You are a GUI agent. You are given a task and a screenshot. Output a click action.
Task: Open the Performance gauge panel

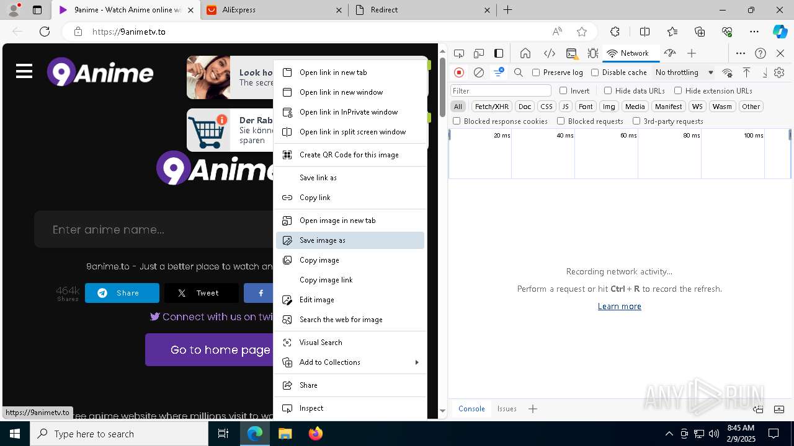(670, 53)
